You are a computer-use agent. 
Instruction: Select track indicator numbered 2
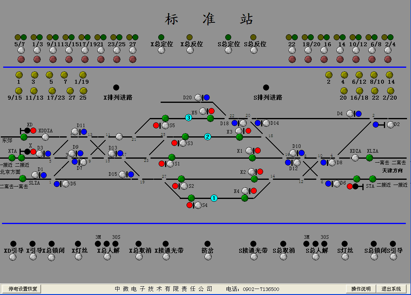[208, 136]
